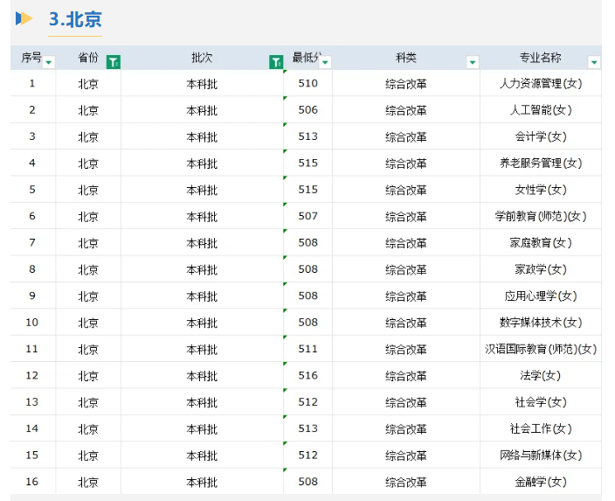Select score 512 in row 15

[x=307, y=455]
